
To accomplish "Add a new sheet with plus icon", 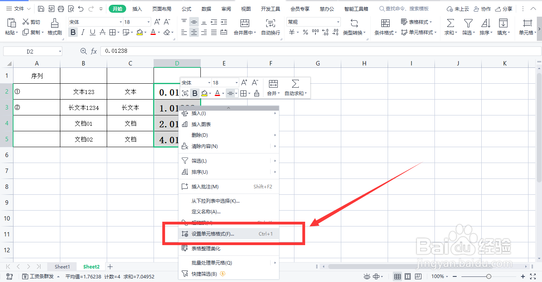I will 110,267.
